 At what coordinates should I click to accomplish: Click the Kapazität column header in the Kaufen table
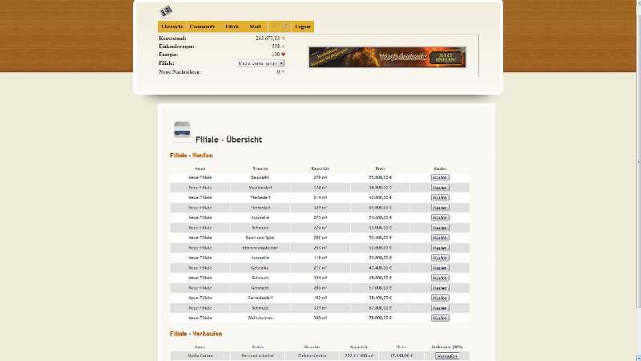(x=320, y=168)
